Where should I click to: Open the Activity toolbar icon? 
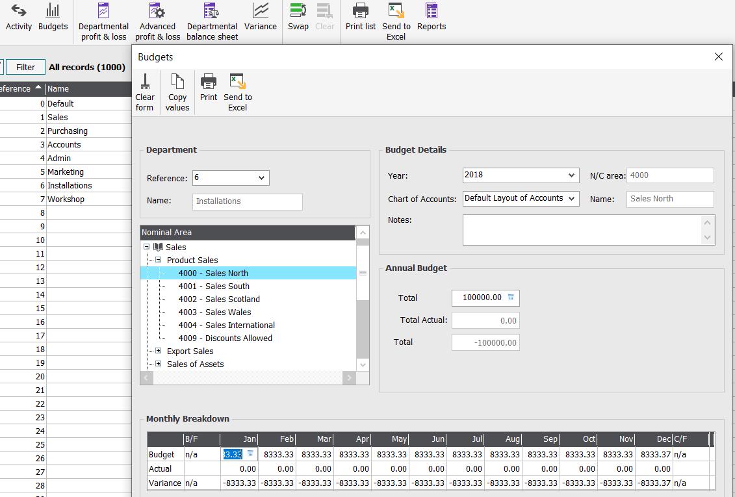[19, 18]
